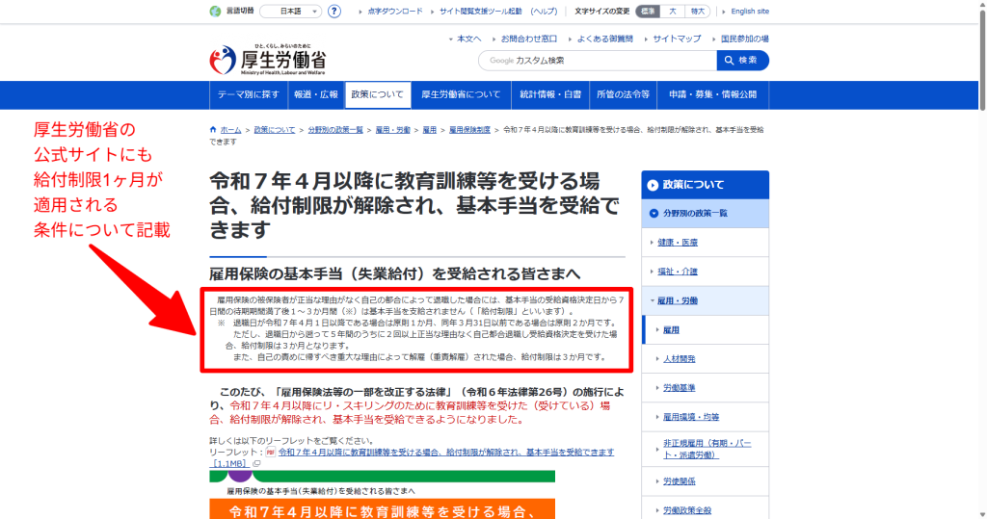Viewport: 987px width, 519px height.
Task: Open the language help question mark icon
Action: click(334, 12)
